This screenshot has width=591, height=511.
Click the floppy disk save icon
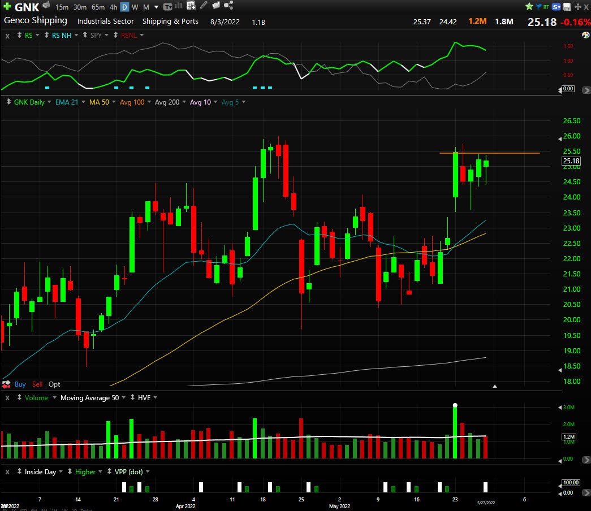pyautogui.click(x=566, y=7)
